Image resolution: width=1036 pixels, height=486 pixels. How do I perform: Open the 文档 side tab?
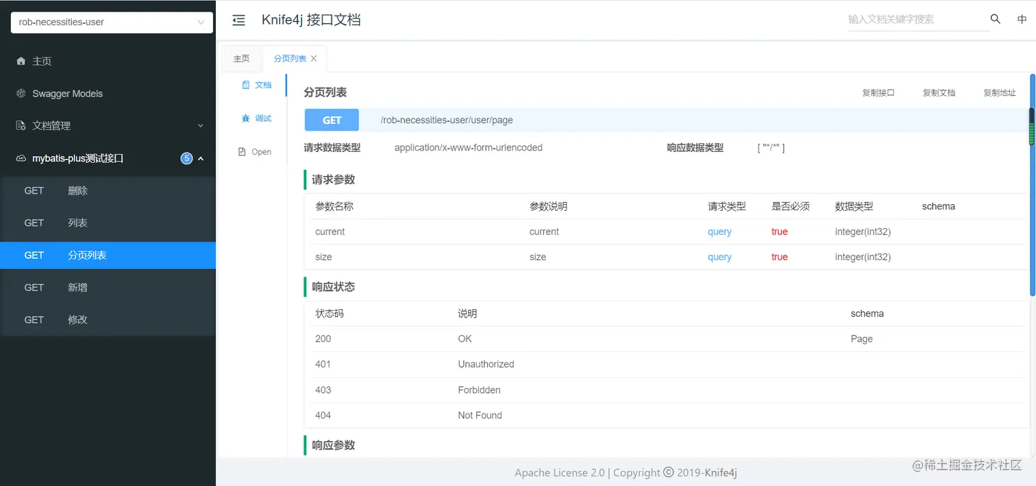click(256, 85)
